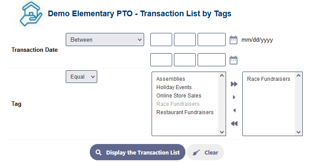Select Race Fundraisers in chosen tags list
The image size is (315, 162).
point(269,79)
